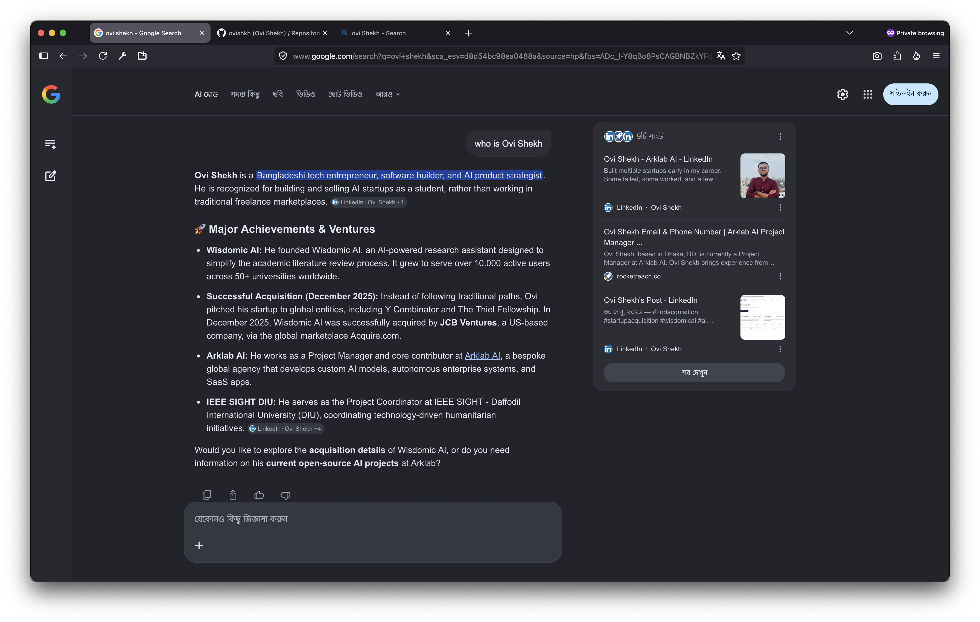Open the browser hamburger menu
This screenshot has height=622, width=980.
[x=936, y=56]
